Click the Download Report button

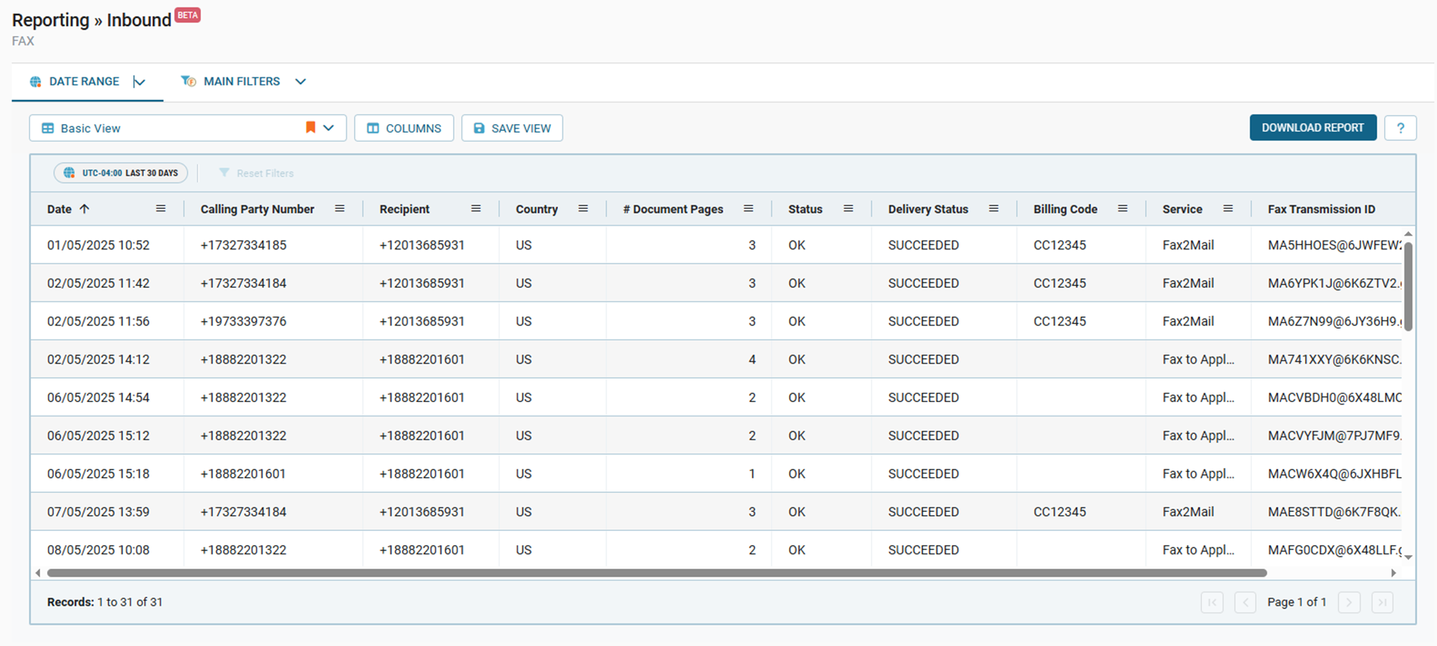tap(1313, 128)
